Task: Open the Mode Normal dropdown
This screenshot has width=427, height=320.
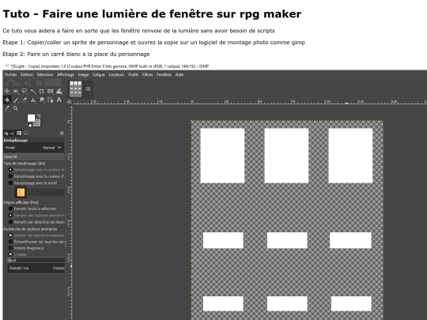Action: [x=34, y=148]
